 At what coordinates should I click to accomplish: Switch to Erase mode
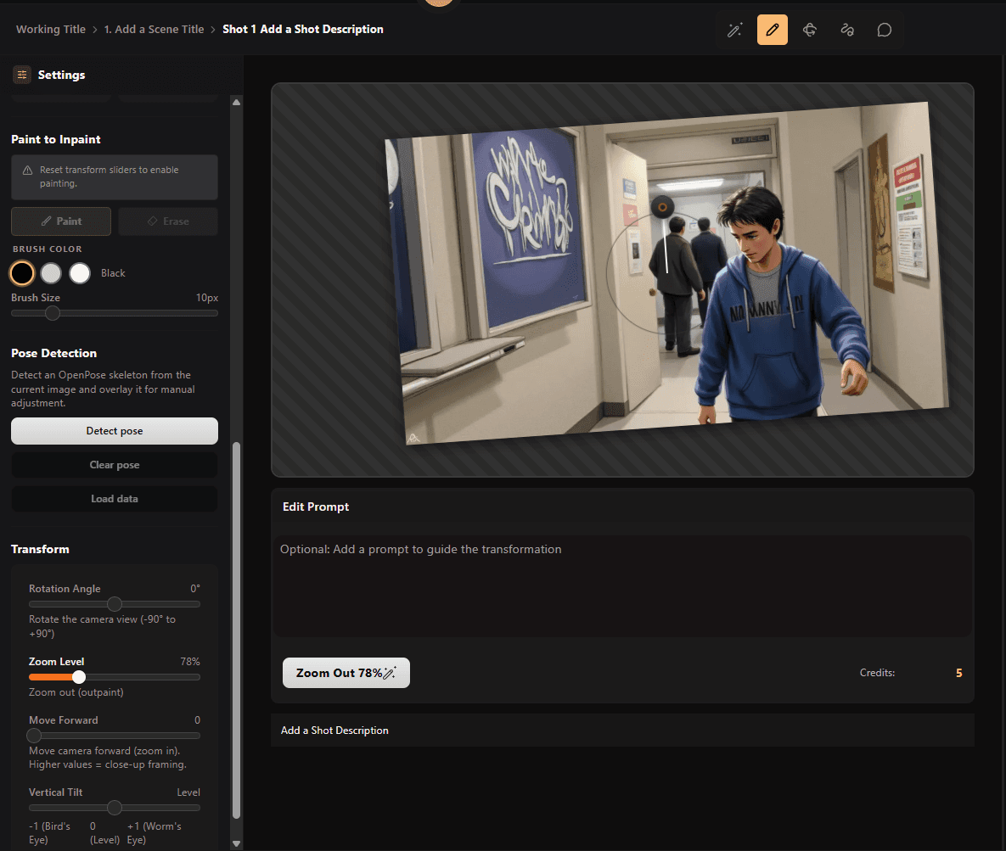(168, 221)
